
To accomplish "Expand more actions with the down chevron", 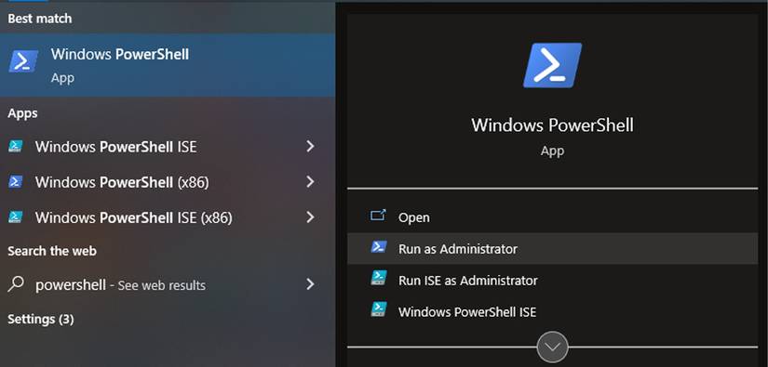I will pyautogui.click(x=552, y=347).
